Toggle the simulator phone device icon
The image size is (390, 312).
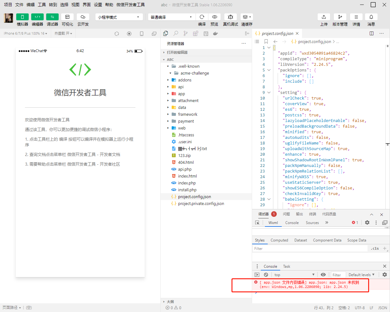click(142, 34)
